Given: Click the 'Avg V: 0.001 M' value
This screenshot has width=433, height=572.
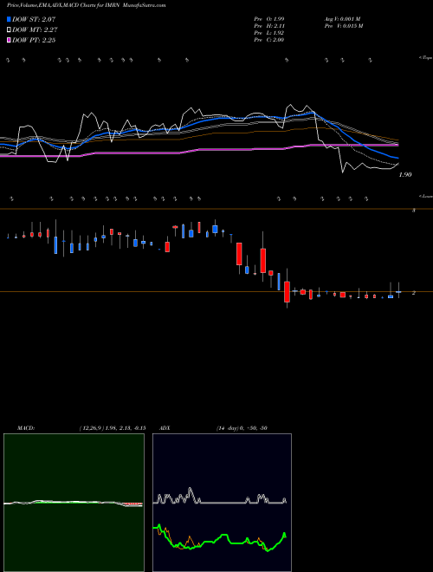Looking at the screenshot, I should click(344, 19).
